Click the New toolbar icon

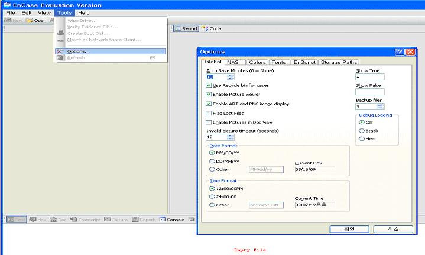8,20
